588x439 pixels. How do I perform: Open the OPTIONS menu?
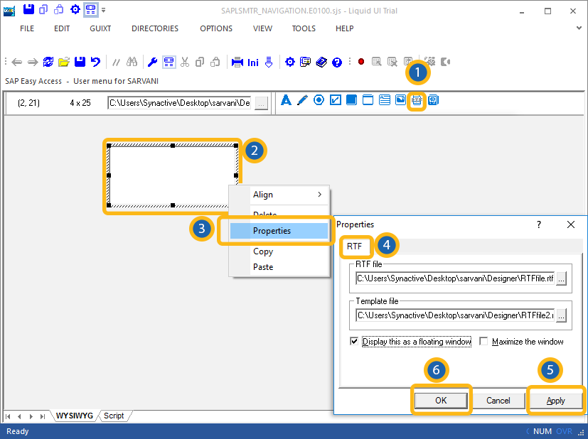click(216, 28)
